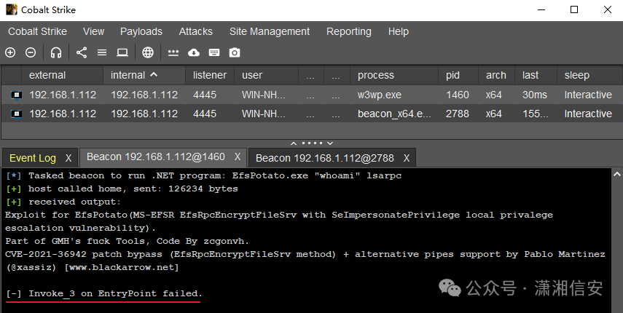Viewport: 623px width, 313px height.
Task: Click the 155... last check-in value
Action: [x=535, y=114]
